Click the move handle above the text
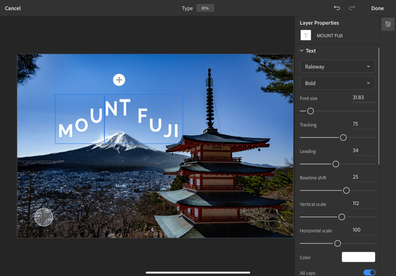The height and width of the screenshot is (276, 396). click(x=119, y=80)
